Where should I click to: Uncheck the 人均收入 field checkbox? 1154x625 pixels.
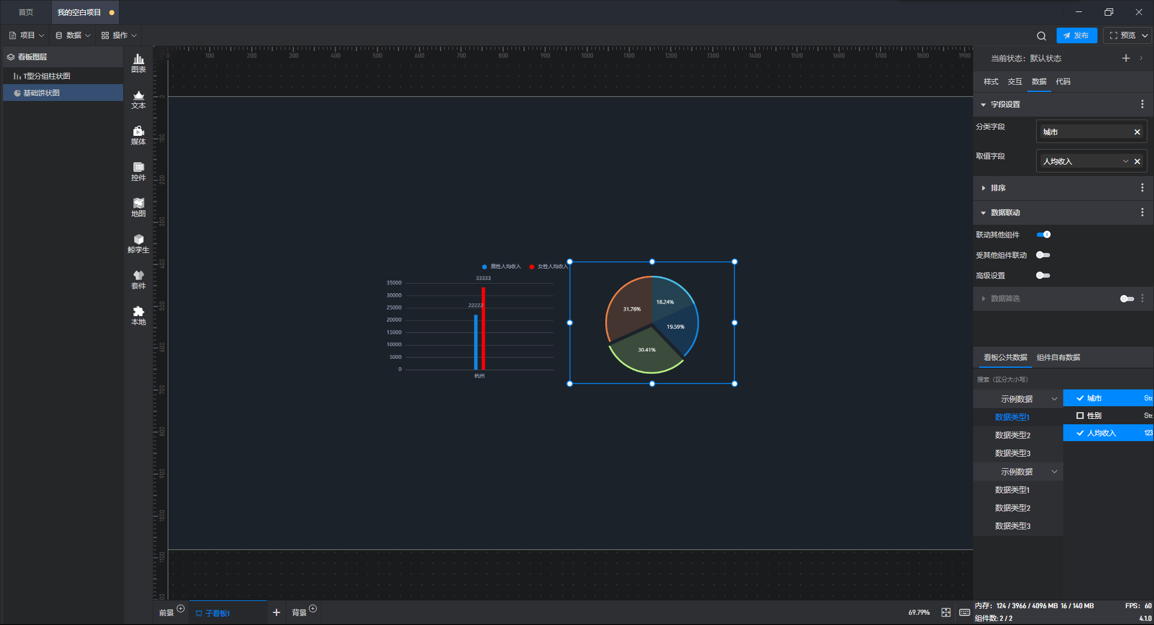[1080, 433]
